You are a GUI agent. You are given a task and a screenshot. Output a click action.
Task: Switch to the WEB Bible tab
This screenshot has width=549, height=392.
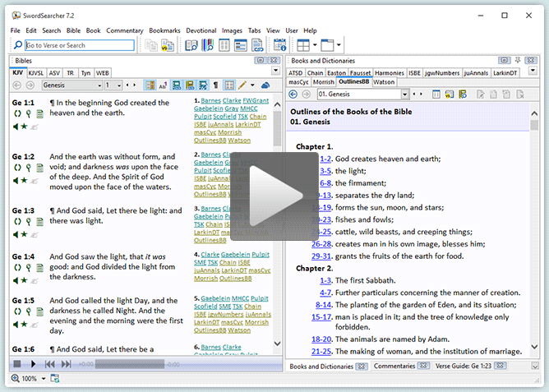[102, 73]
